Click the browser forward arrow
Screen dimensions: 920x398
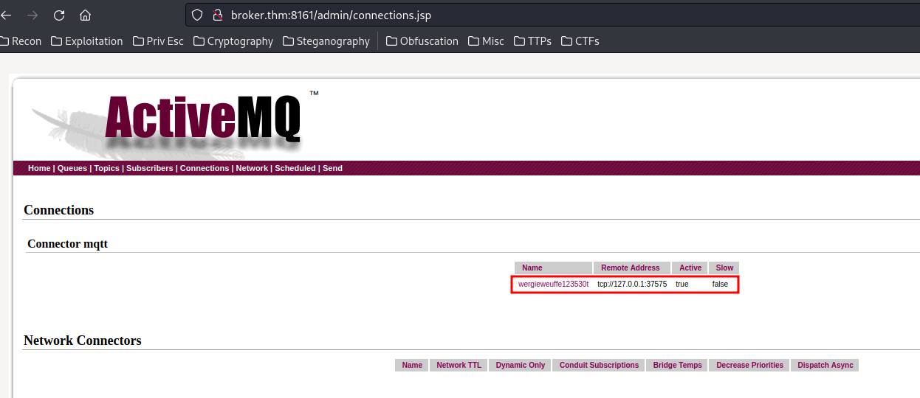coord(32,15)
